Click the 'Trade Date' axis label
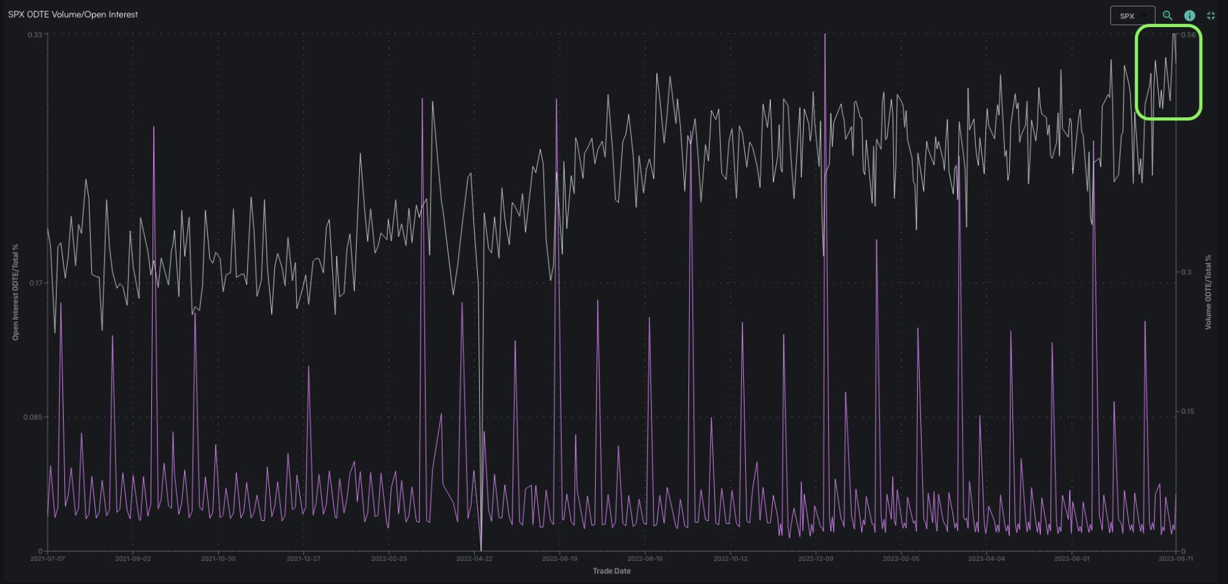The width and height of the screenshot is (1228, 584). click(611, 571)
